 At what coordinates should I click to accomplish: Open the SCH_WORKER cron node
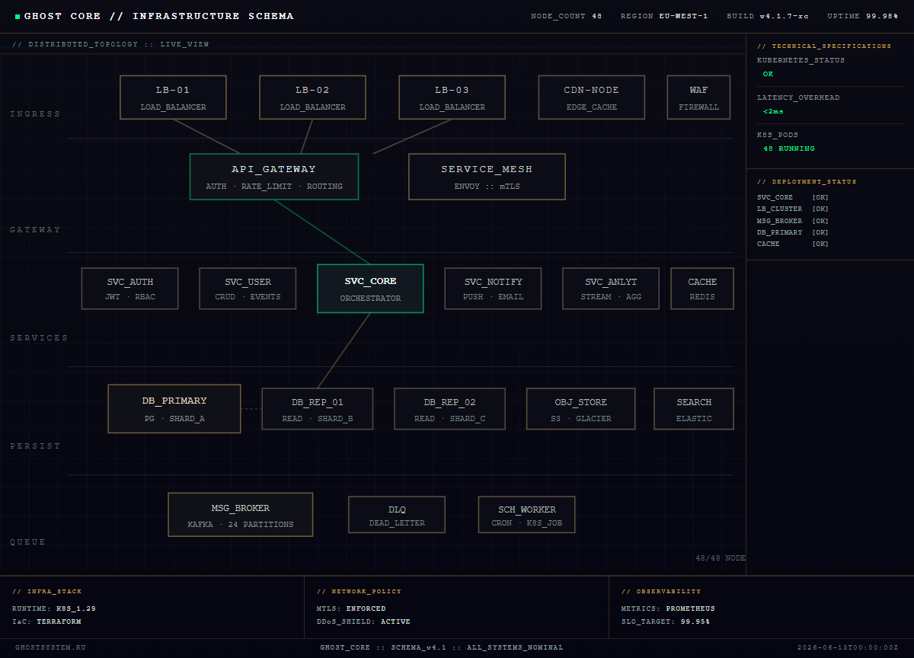click(x=526, y=515)
